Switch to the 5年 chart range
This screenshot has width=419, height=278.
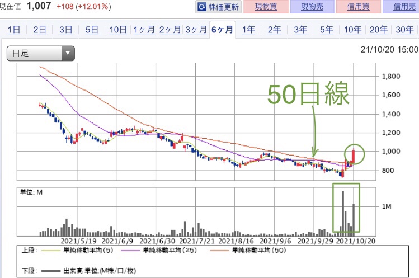(x=327, y=30)
